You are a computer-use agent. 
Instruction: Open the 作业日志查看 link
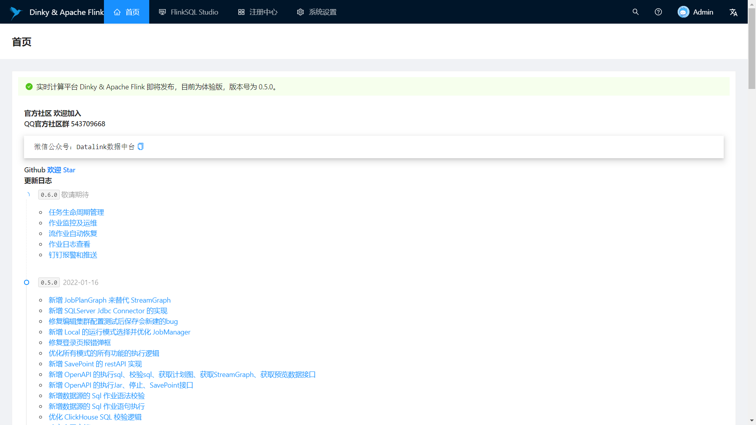69,244
